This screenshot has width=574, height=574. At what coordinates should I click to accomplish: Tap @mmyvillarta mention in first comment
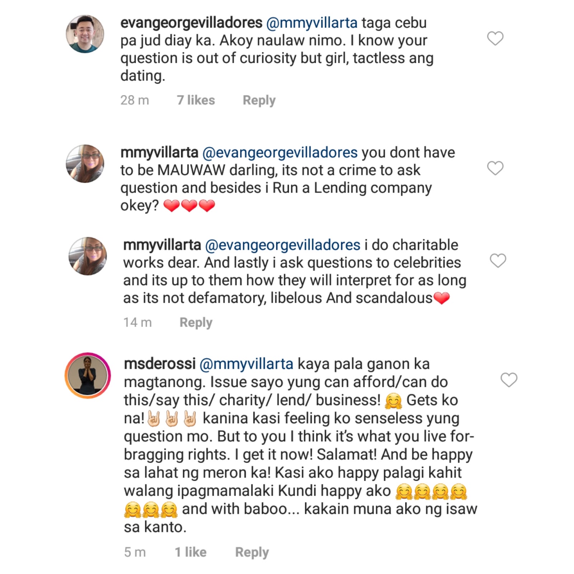[x=312, y=23]
